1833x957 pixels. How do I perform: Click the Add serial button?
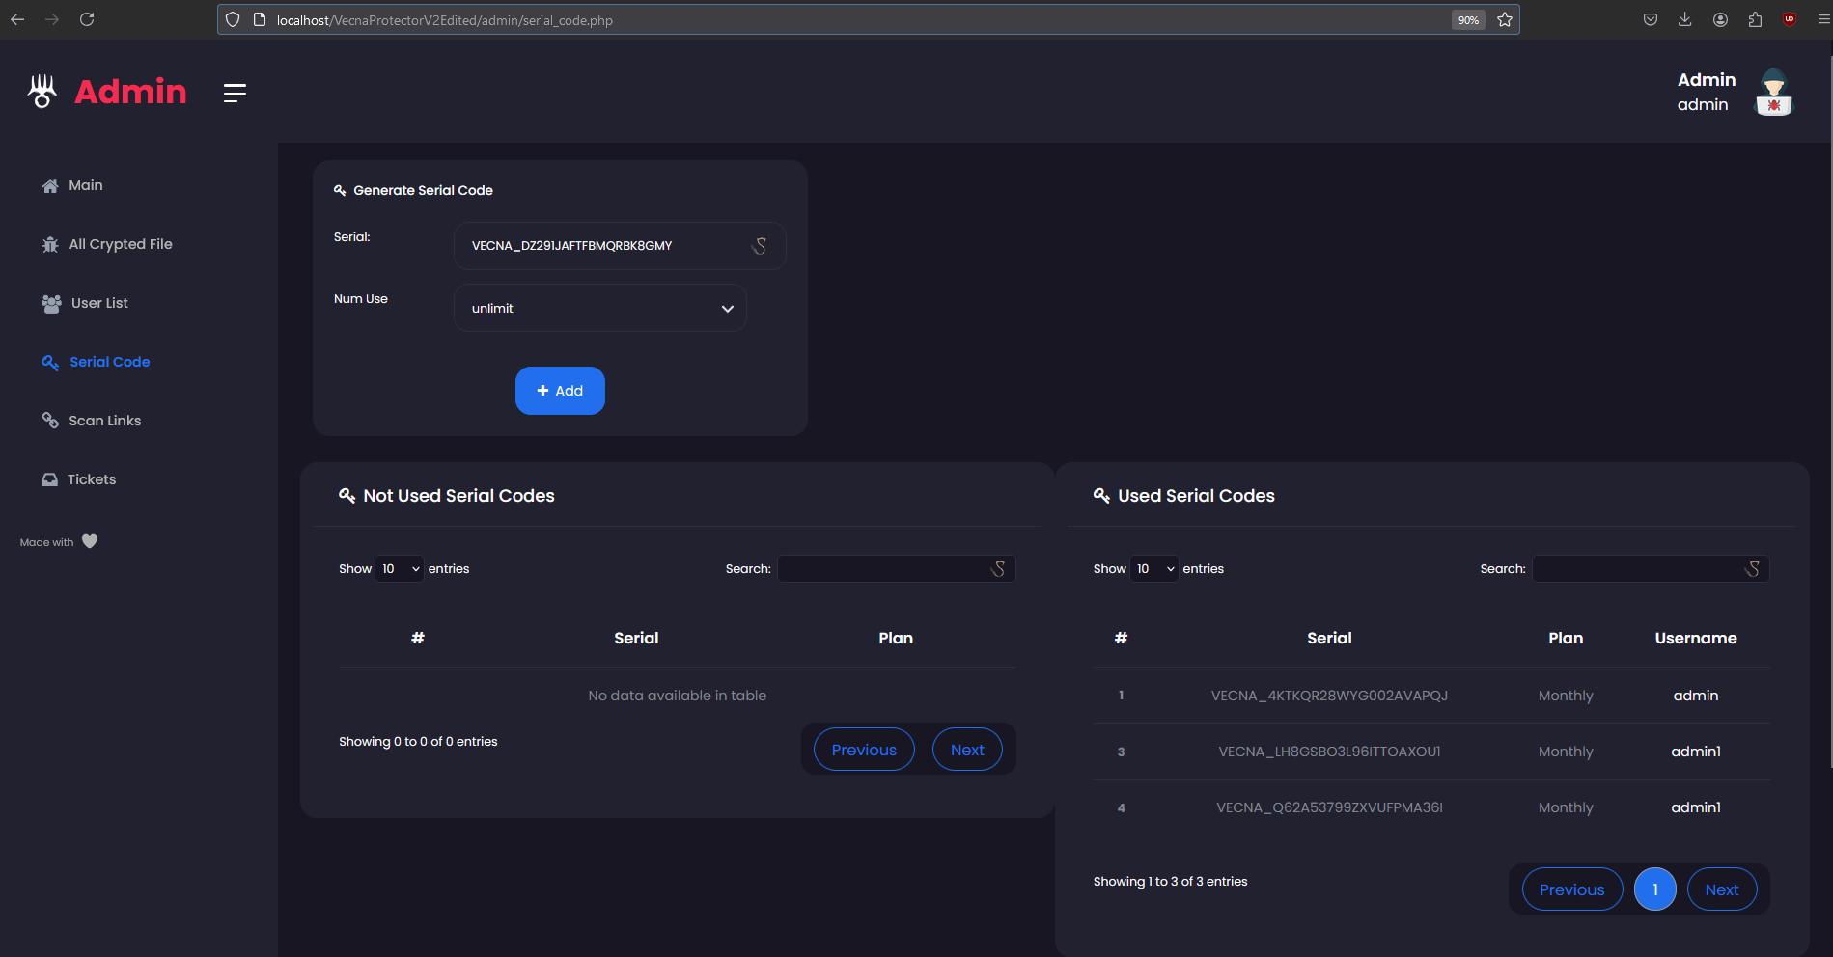(x=560, y=391)
